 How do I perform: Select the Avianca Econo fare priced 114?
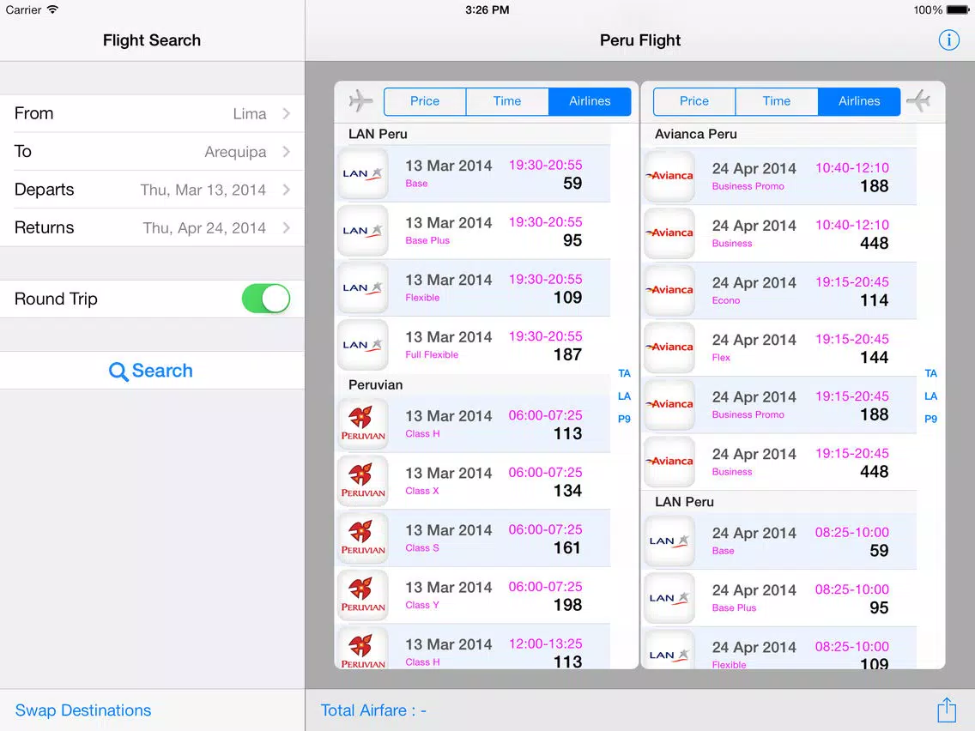tap(779, 290)
